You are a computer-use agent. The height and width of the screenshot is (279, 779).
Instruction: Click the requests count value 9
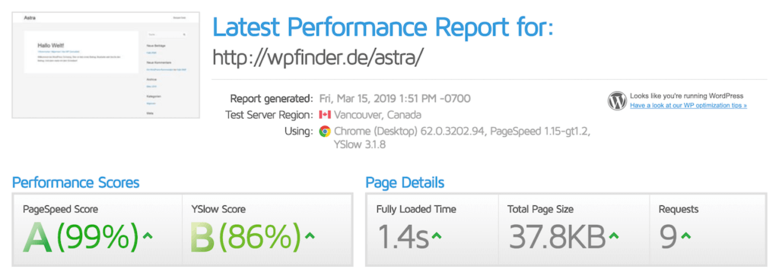click(x=668, y=236)
